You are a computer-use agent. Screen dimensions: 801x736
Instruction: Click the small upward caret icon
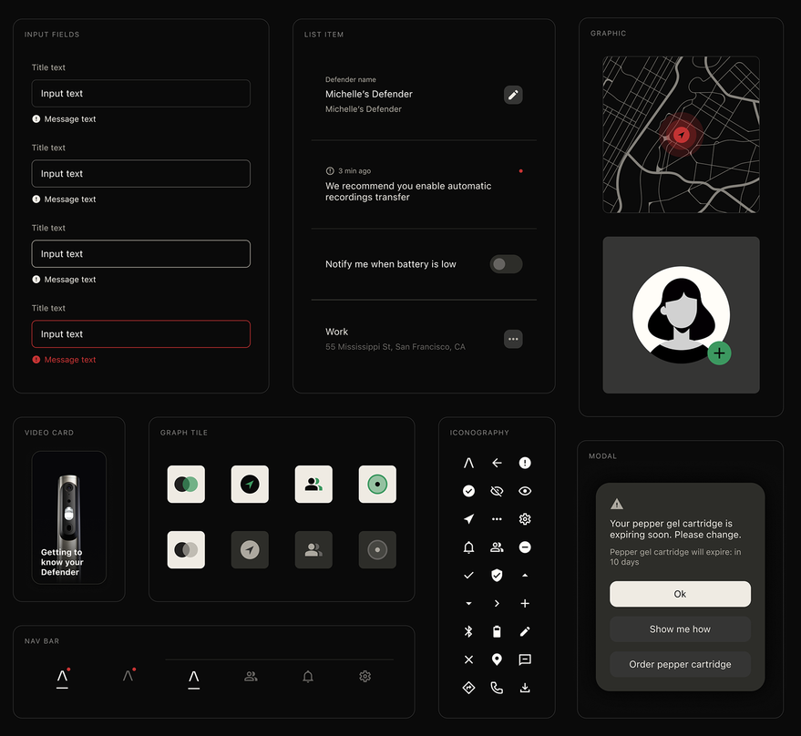(x=525, y=576)
